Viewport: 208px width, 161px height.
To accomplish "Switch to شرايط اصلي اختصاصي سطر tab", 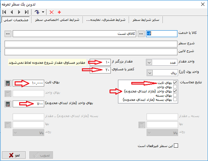I will [x=57, y=20].
